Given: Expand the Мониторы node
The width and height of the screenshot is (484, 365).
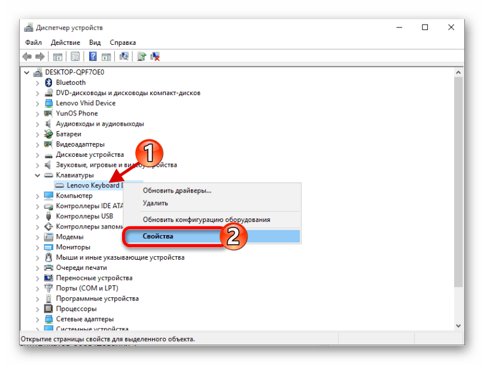Looking at the screenshot, I should [38, 247].
